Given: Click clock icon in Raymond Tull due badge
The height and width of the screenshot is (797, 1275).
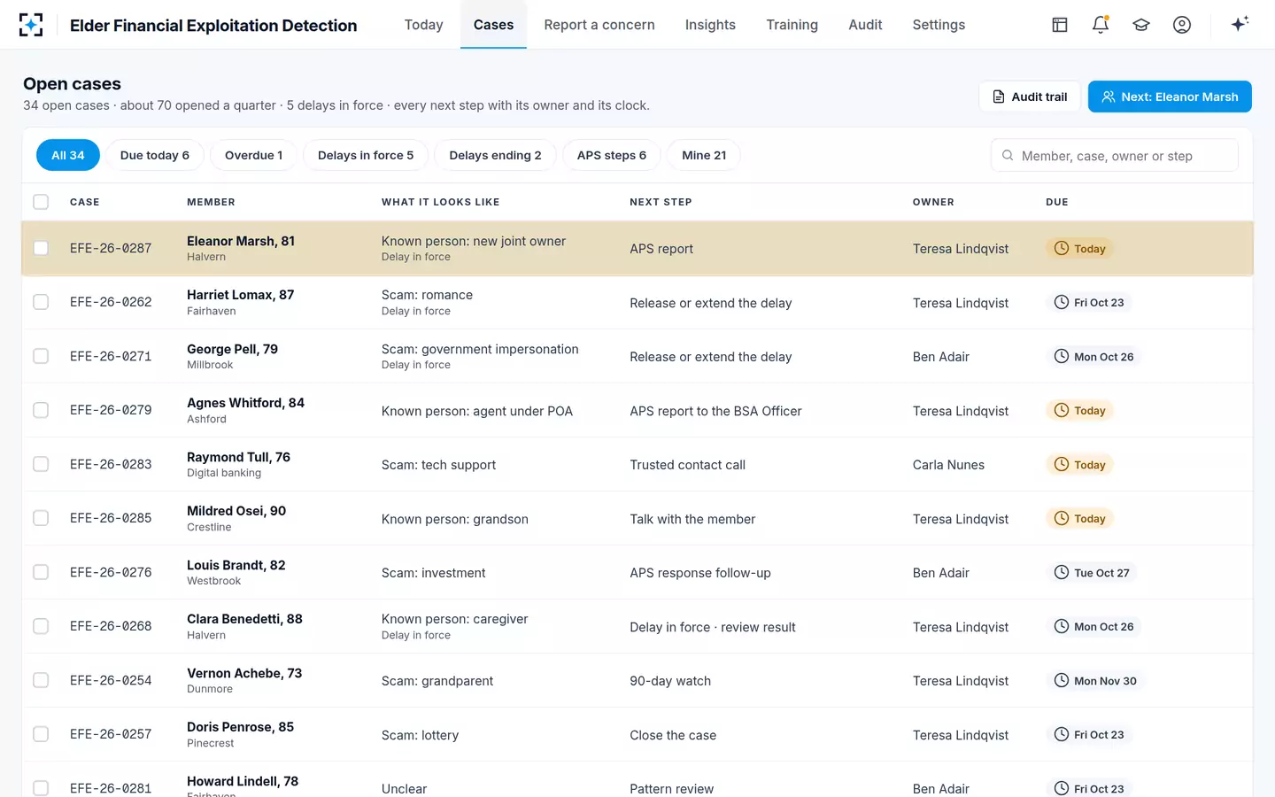Looking at the screenshot, I should (x=1062, y=464).
